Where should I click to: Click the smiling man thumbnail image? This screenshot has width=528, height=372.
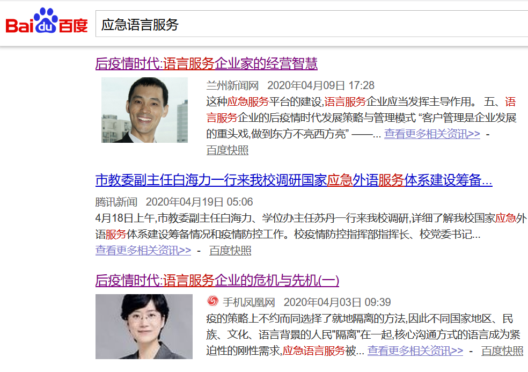[x=144, y=110]
